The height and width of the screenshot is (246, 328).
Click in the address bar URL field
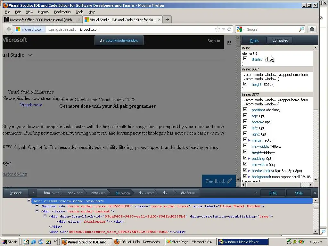[x=130, y=29]
